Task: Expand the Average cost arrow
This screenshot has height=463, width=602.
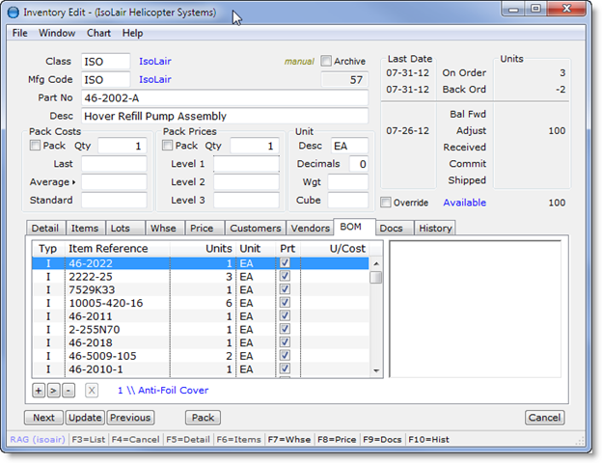Action: click(x=75, y=182)
